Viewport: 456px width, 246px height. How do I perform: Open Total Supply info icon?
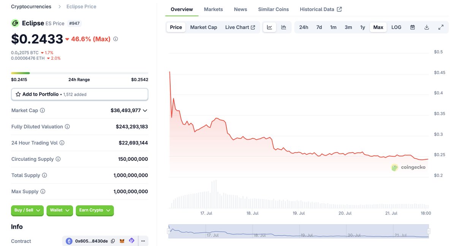click(x=44, y=175)
